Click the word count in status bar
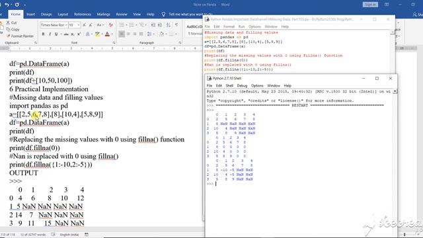The width and height of the screenshot is (423, 238). point(33,235)
